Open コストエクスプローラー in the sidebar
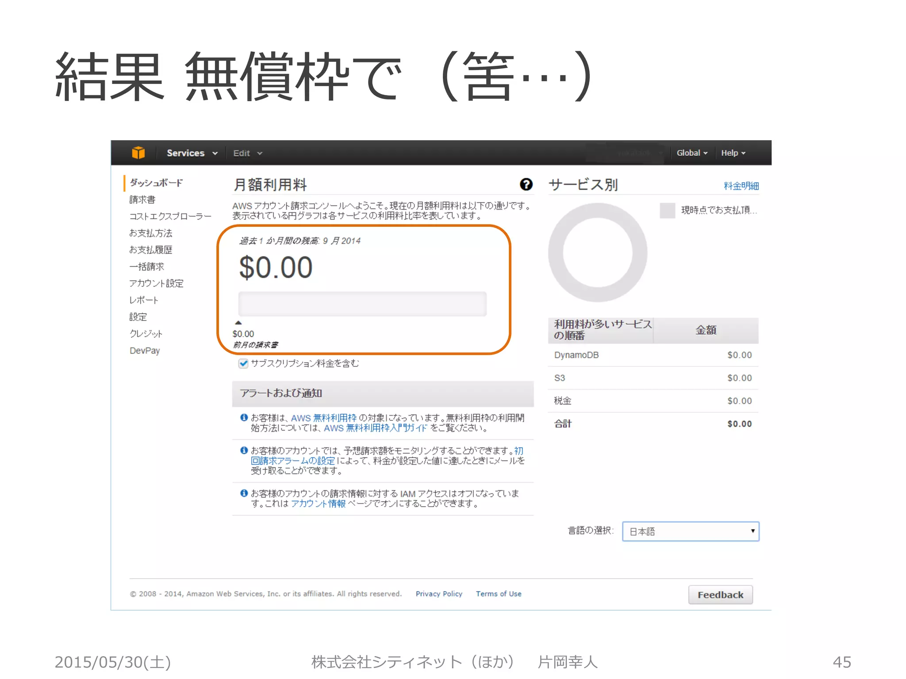The image size is (906, 679). pos(170,216)
